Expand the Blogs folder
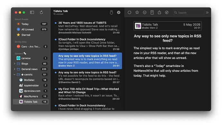The width and height of the screenshot is (222, 125). pyautogui.click(x=14, y=64)
